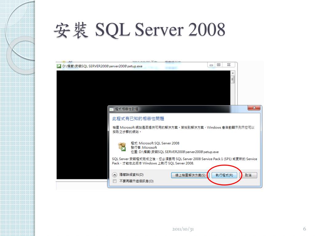
Task: Click the console scrollbar up arrow
Action: point(233,73)
